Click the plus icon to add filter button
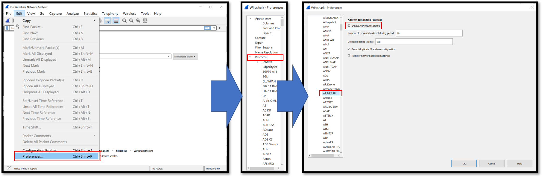This screenshot has width=542, height=177. 220,28
